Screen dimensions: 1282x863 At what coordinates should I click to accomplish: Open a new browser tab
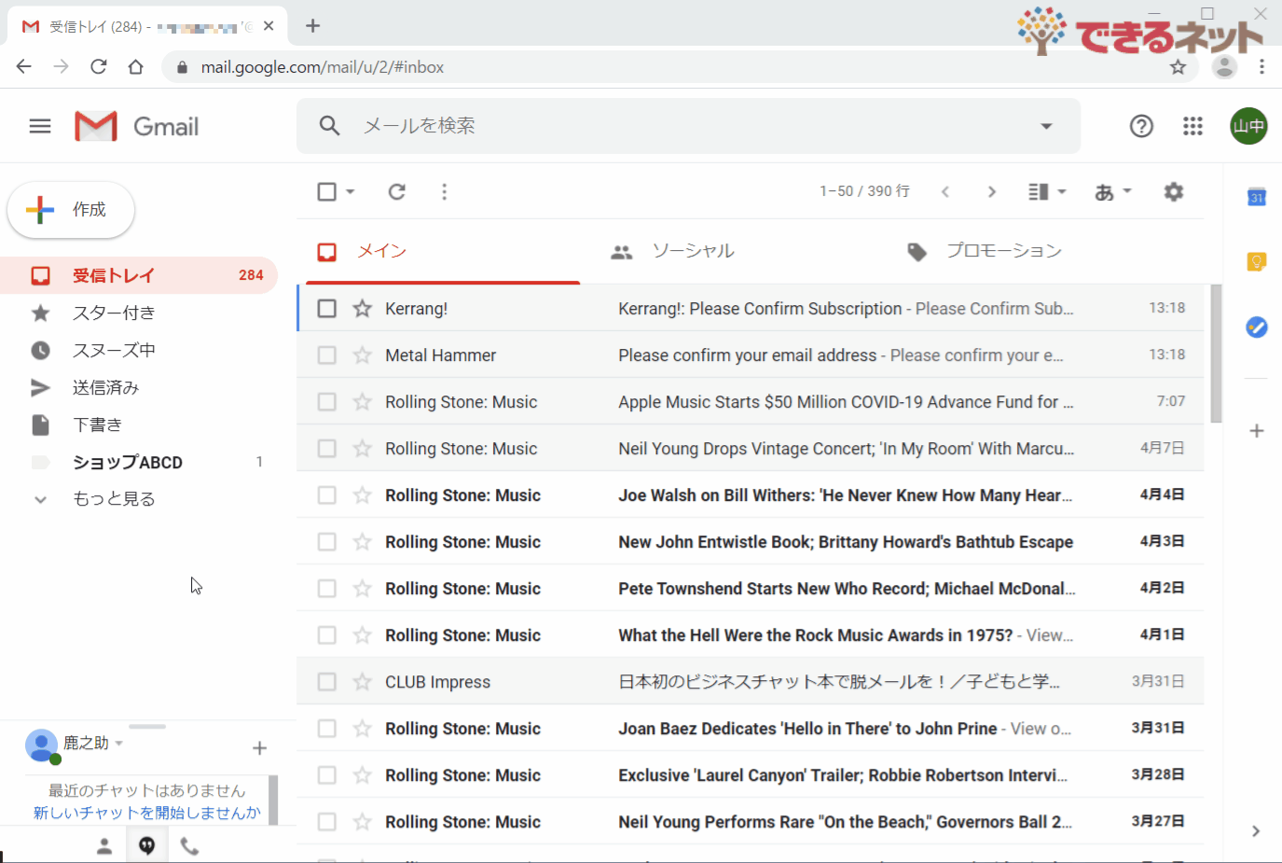pos(313,25)
